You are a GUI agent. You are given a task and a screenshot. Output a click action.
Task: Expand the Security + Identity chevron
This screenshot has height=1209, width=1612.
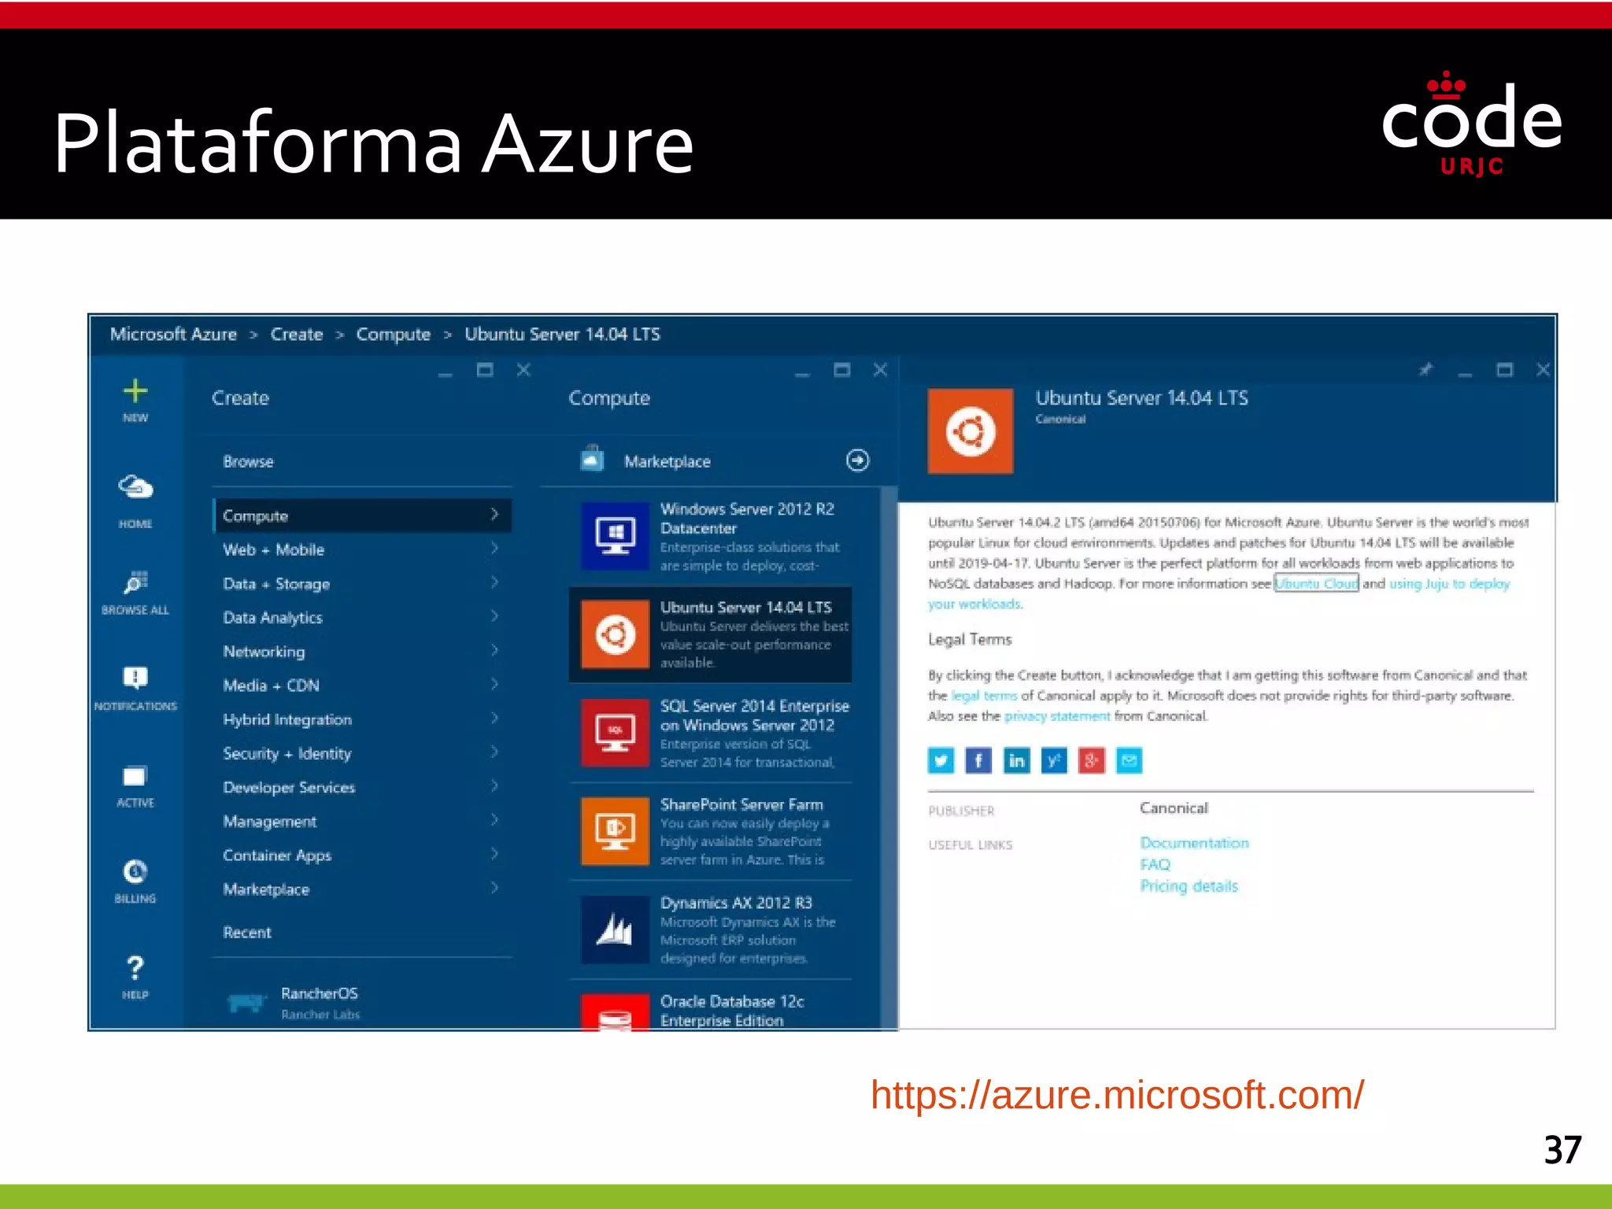494,752
